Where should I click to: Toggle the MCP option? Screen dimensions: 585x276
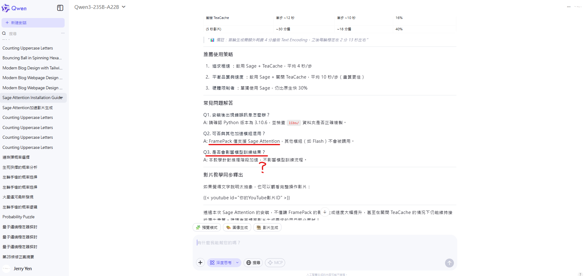coord(275,263)
